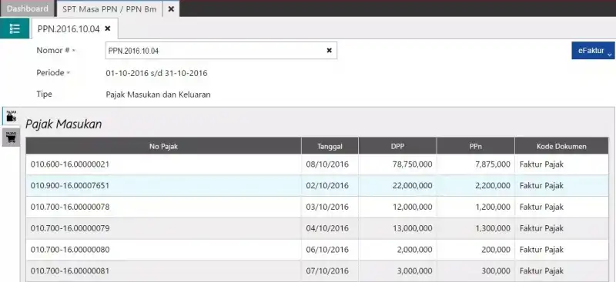Switch to the Dashboard tab
Screen dimensions: 616x282
tap(28, 8)
